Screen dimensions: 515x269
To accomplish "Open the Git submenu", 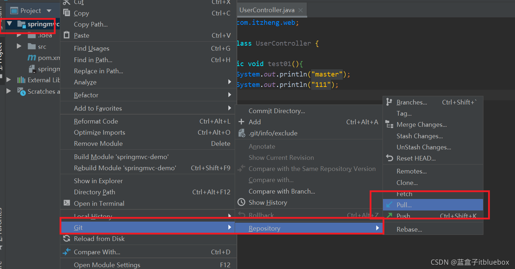I will click(148, 227).
